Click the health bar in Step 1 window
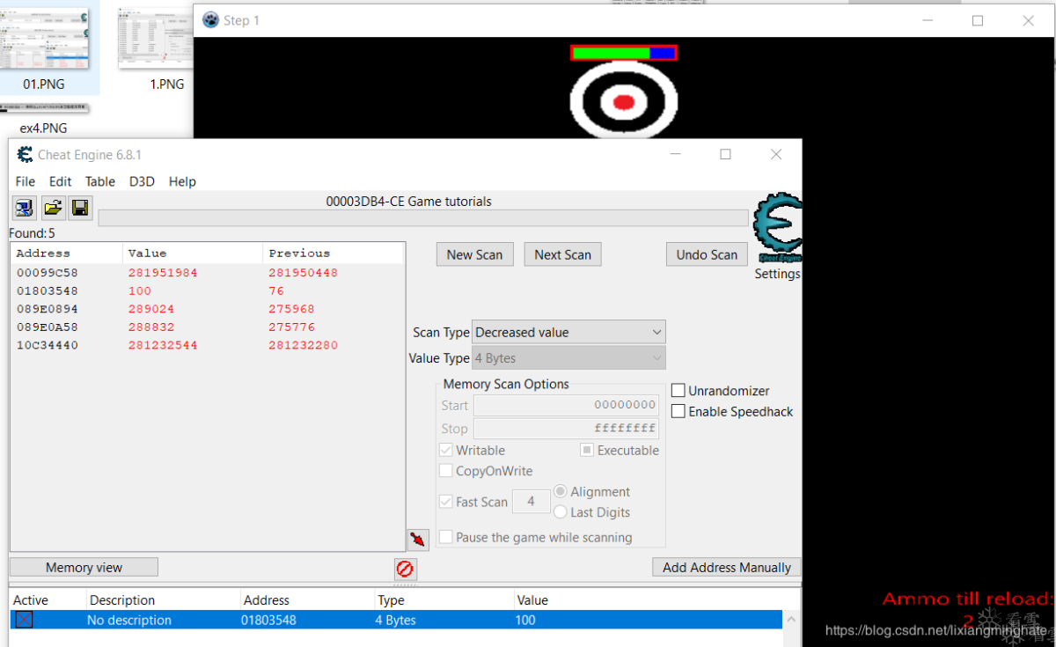The height and width of the screenshot is (647, 1056). [624, 53]
